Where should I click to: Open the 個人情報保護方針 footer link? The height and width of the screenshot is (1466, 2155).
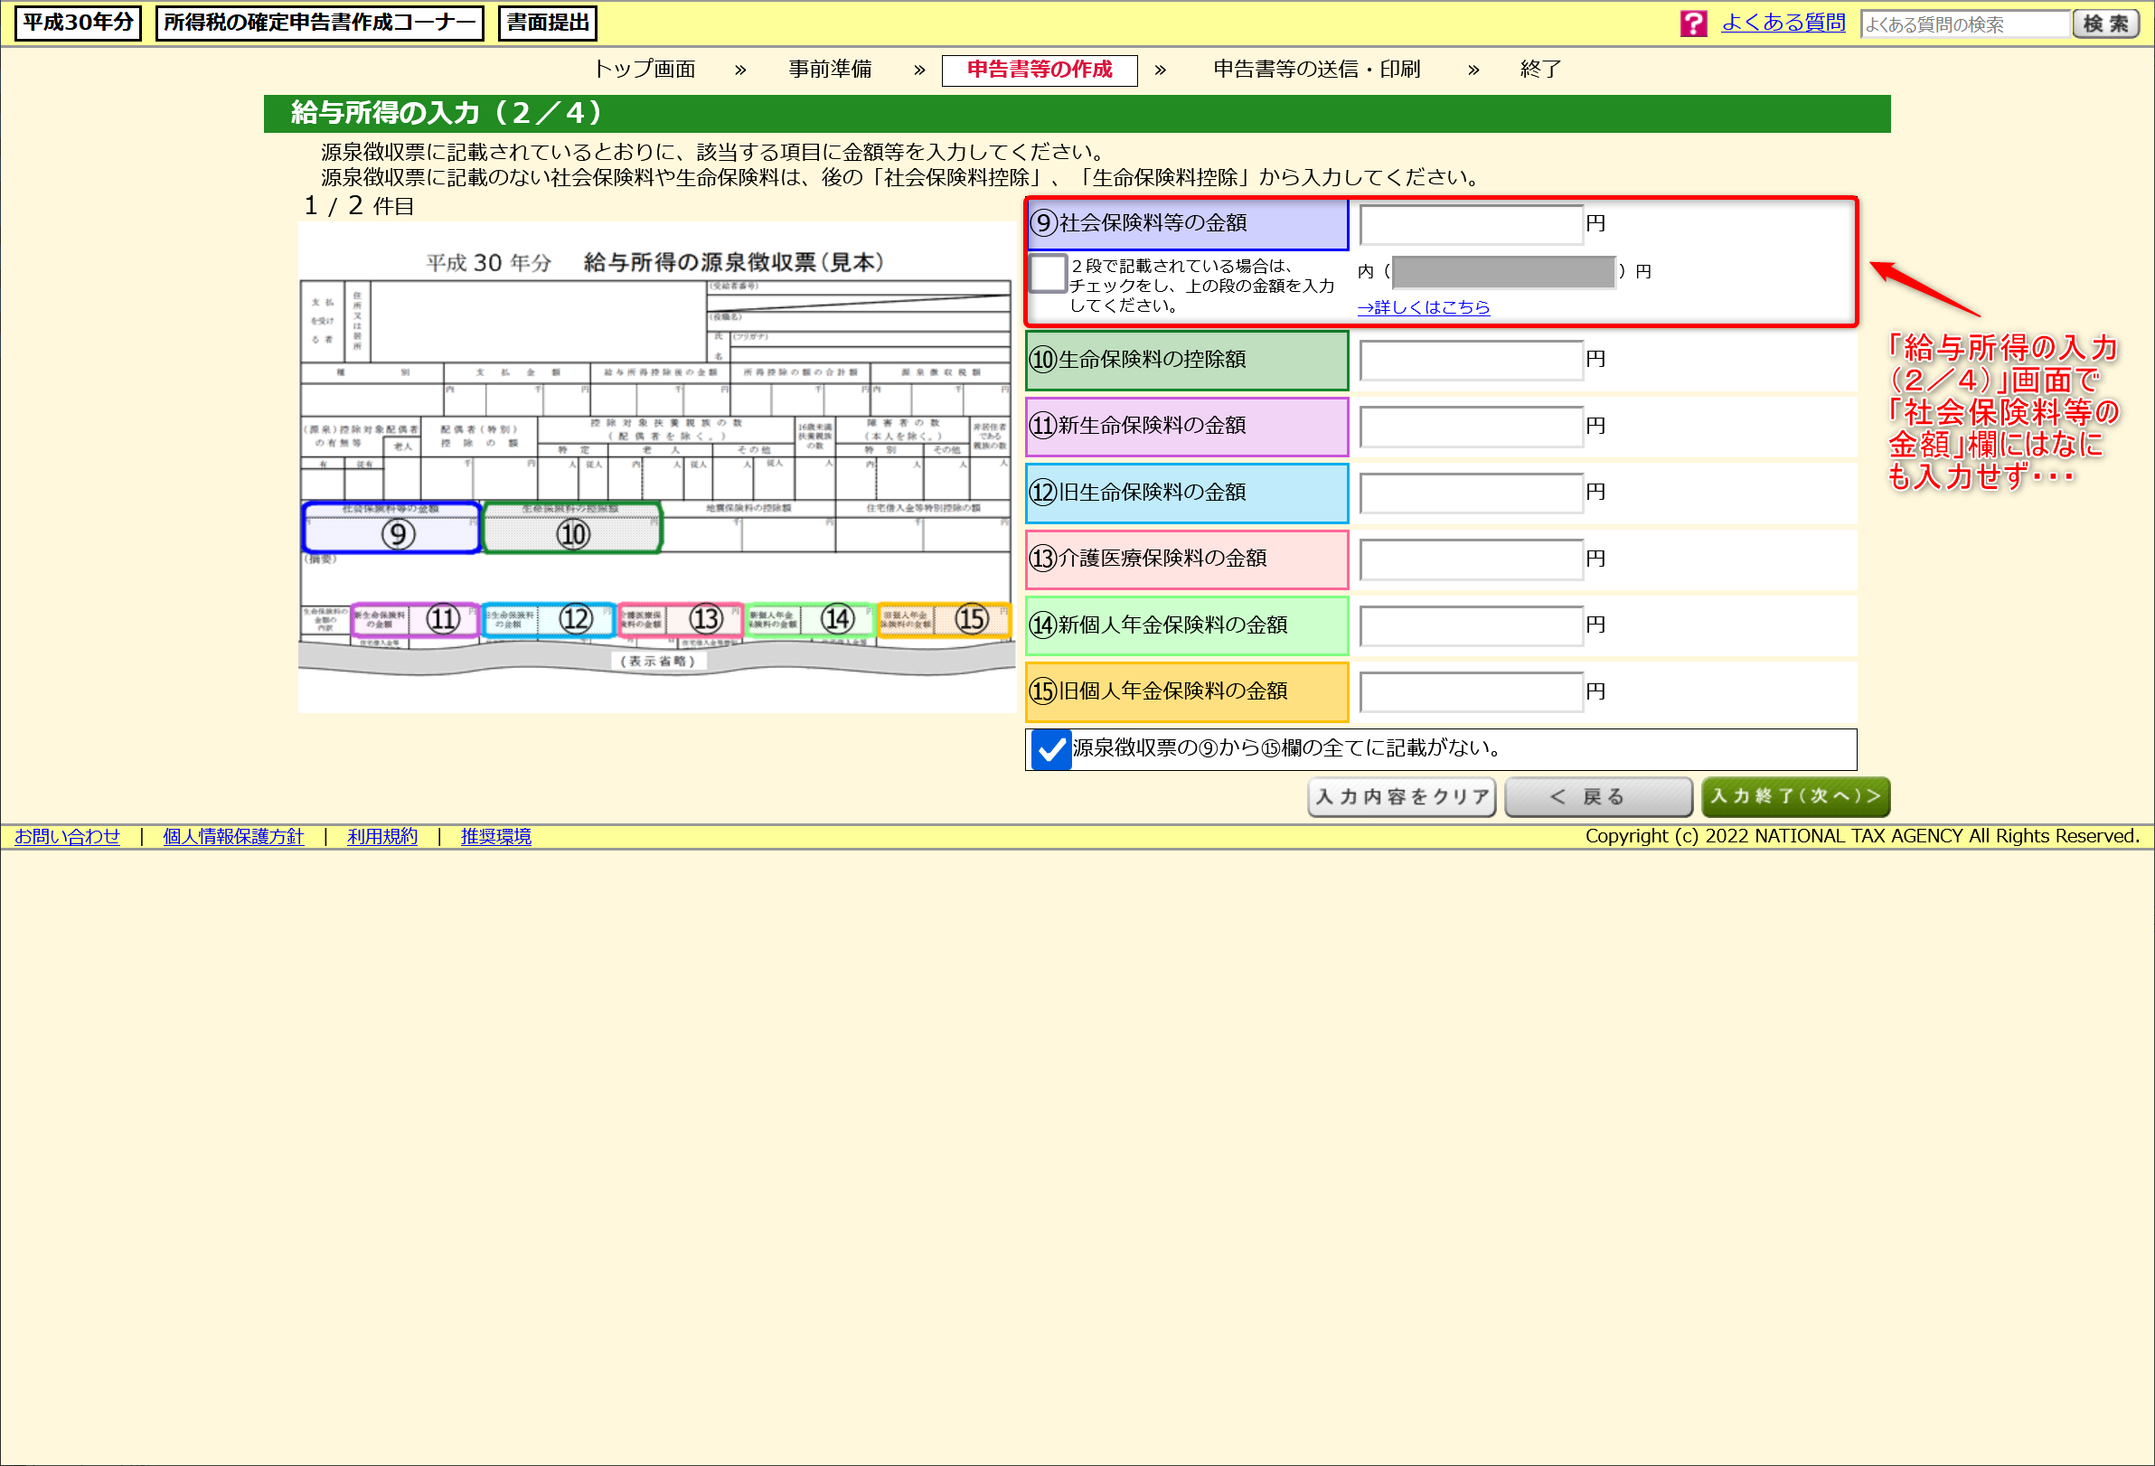[x=232, y=836]
